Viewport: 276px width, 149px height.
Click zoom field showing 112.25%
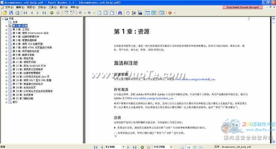(161, 147)
